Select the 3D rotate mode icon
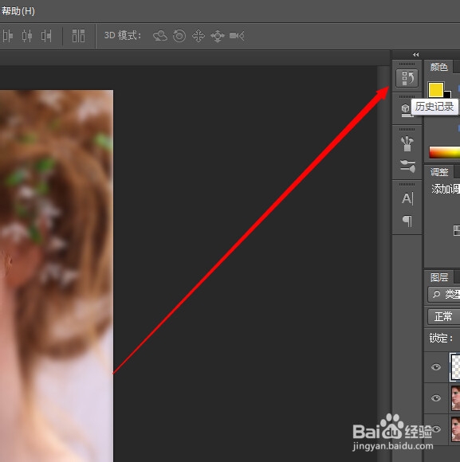 [160, 36]
